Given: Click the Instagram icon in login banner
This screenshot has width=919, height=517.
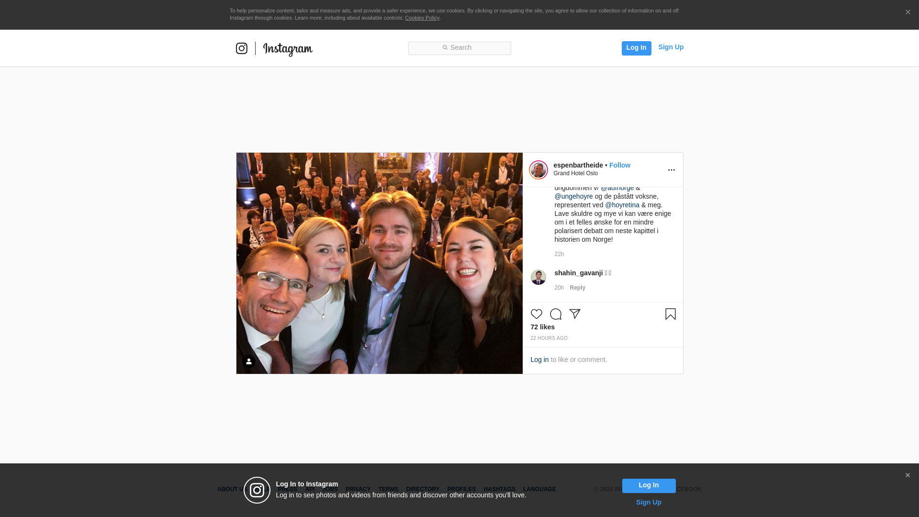Looking at the screenshot, I should point(257,490).
